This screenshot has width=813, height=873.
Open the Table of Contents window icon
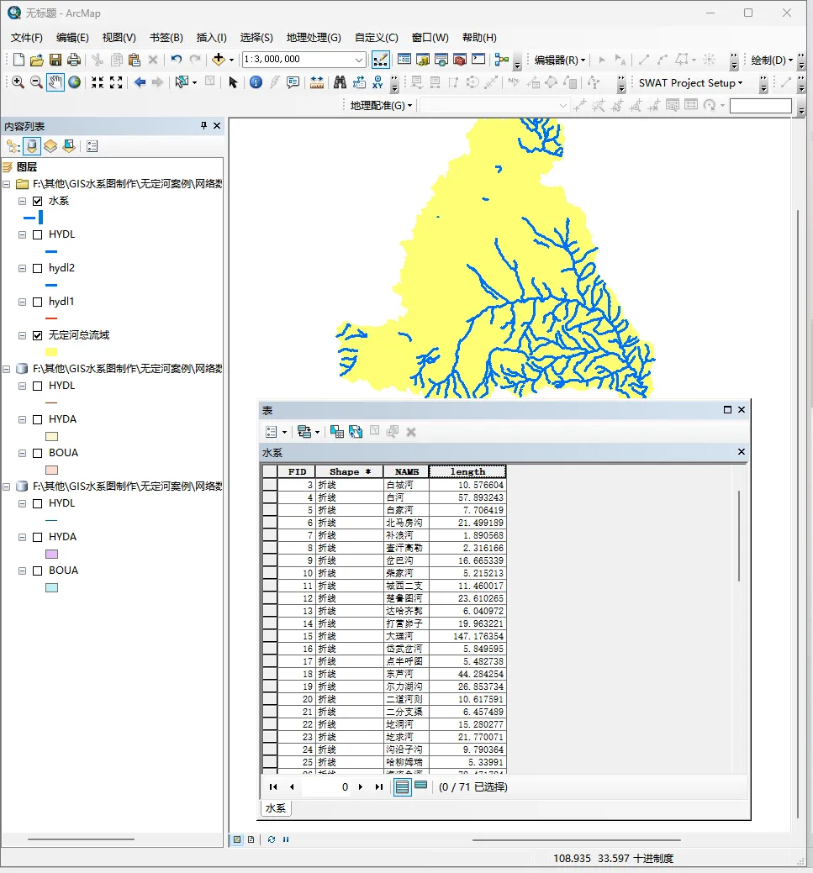pyautogui.click(x=404, y=60)
